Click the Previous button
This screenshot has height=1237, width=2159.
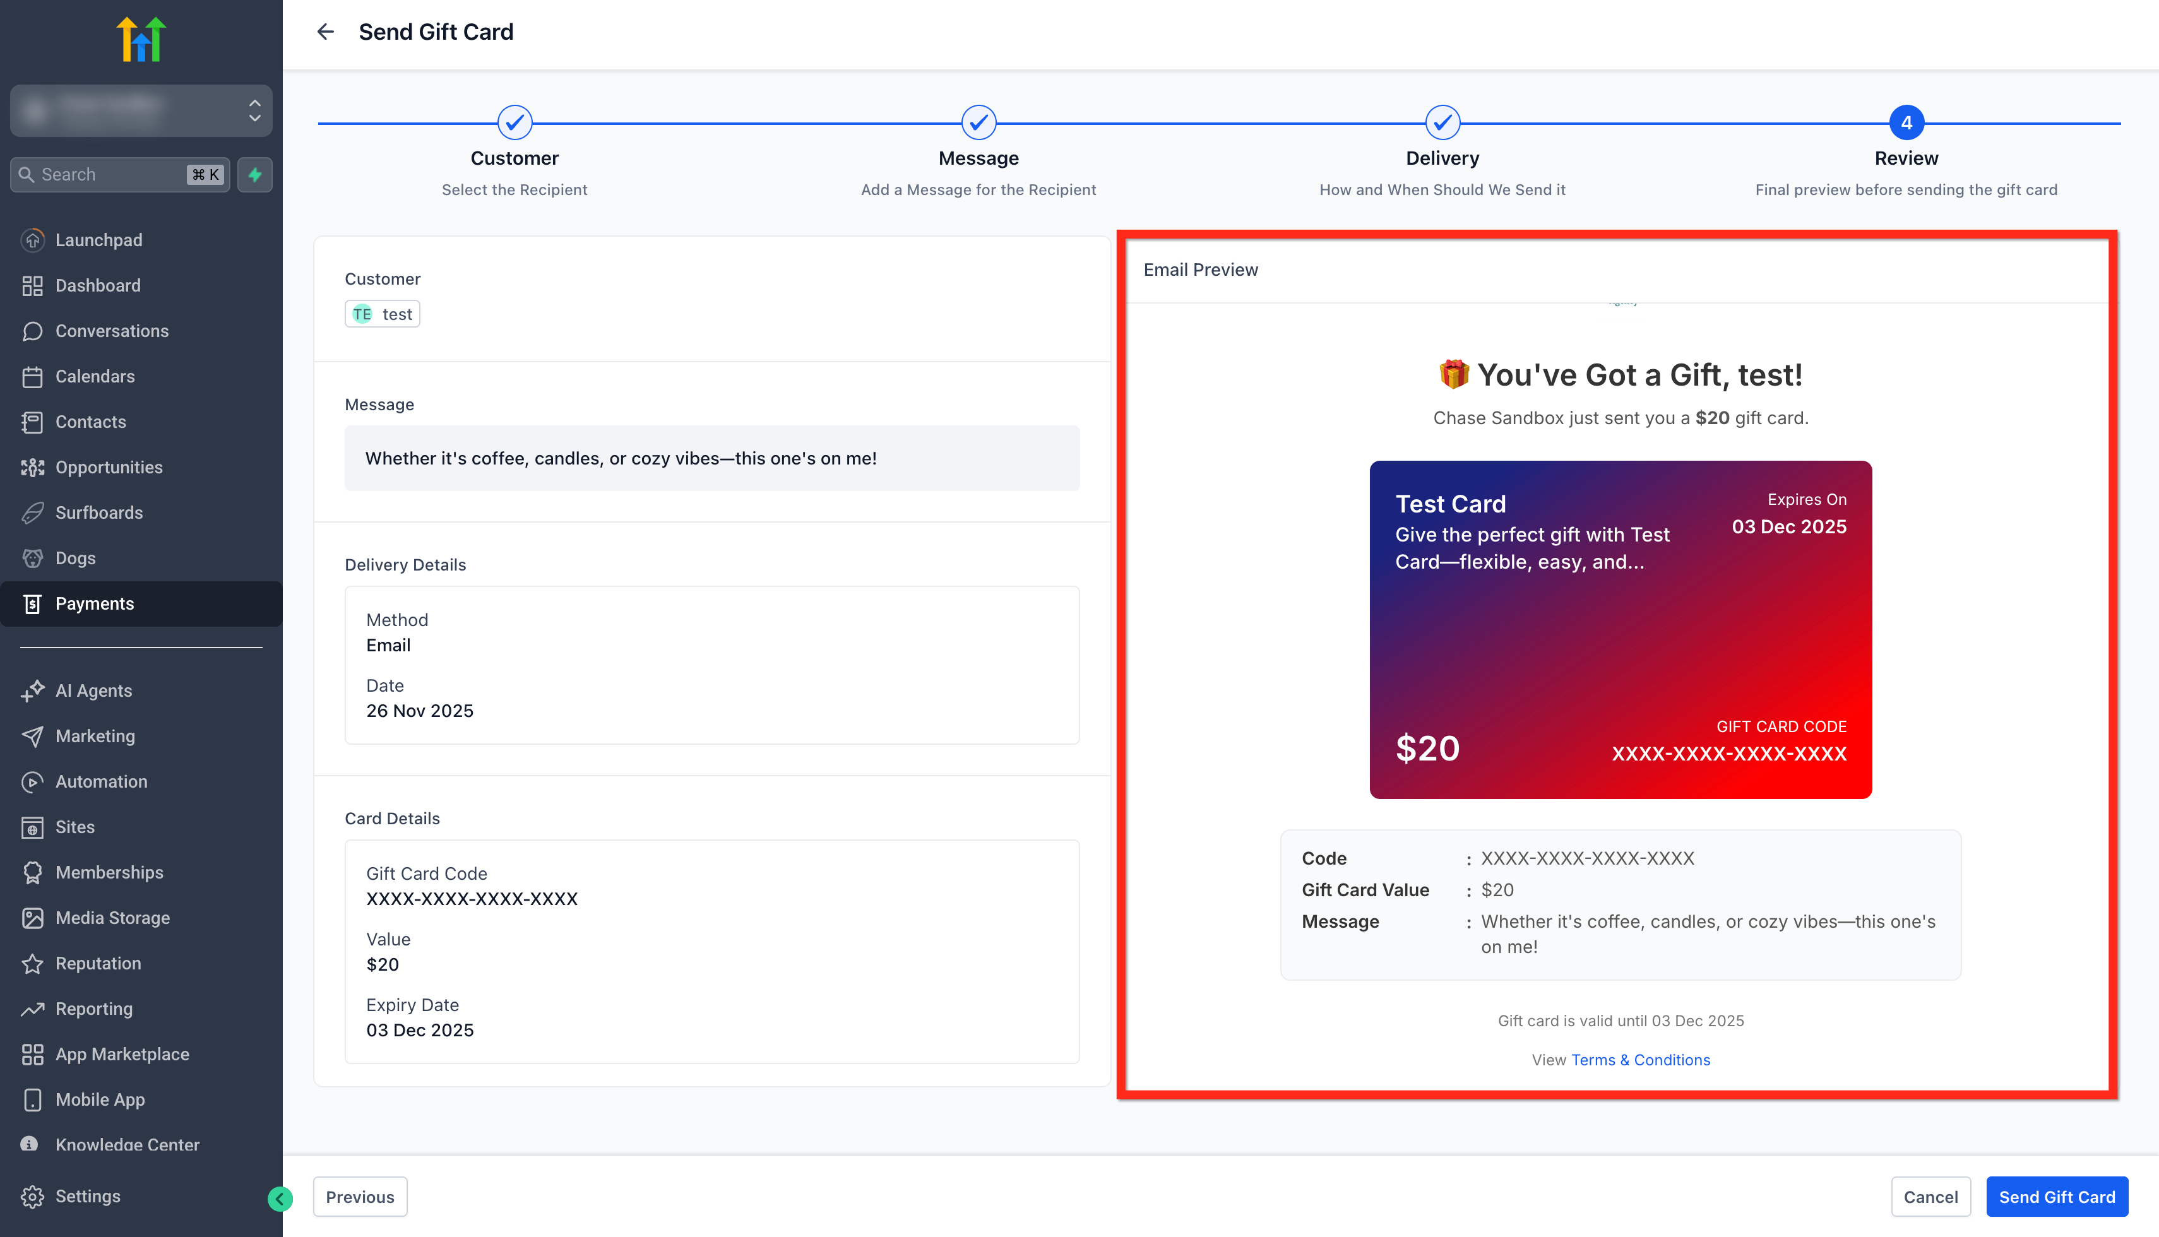tap(360, 1196)
